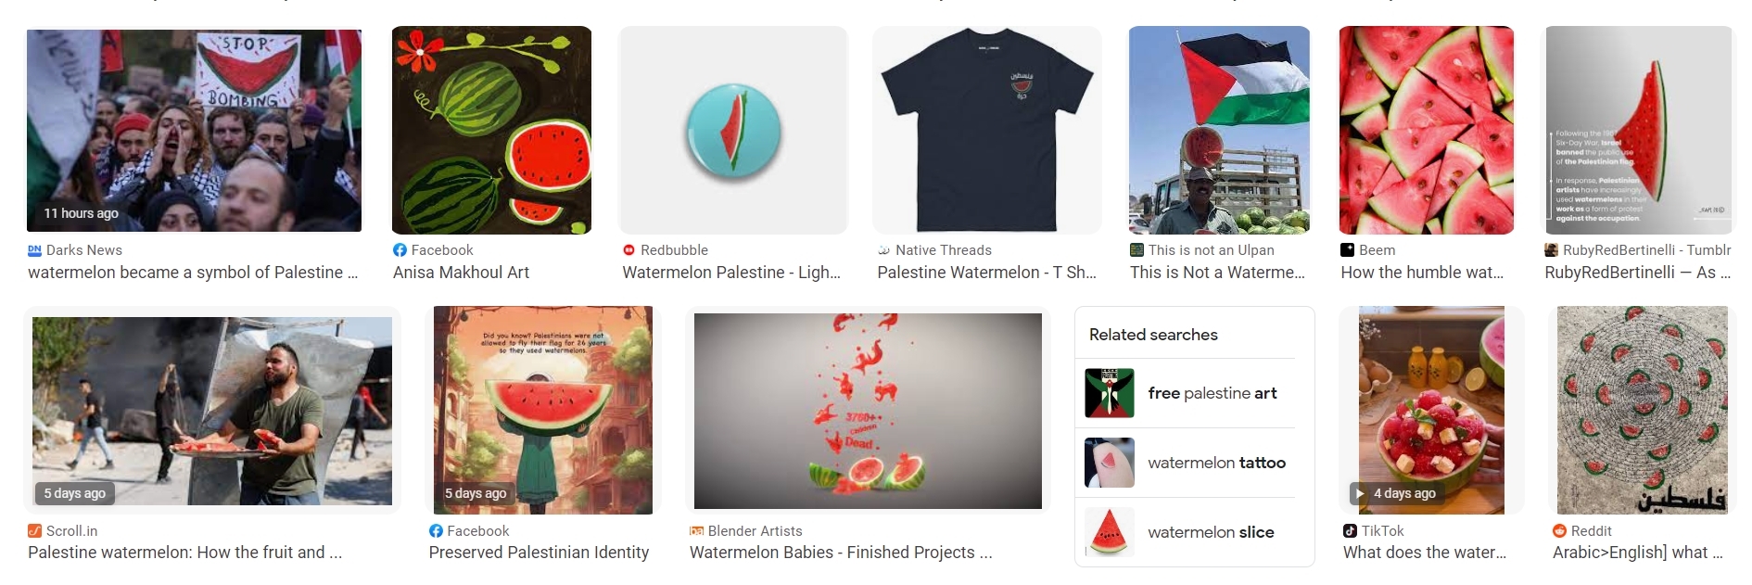Click the Reddit source icon

click(x=1559, y=531)
